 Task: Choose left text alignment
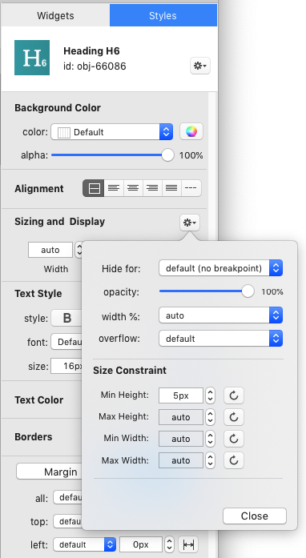[x=114, y=188]
